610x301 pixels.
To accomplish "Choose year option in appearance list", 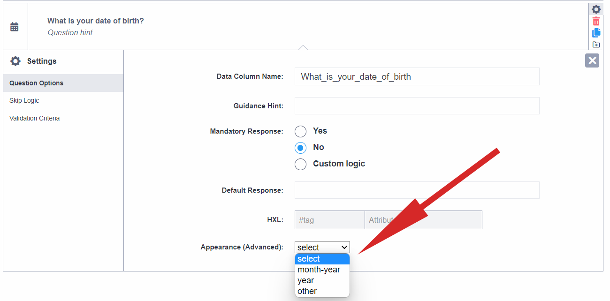I will [x=306, y=280].
